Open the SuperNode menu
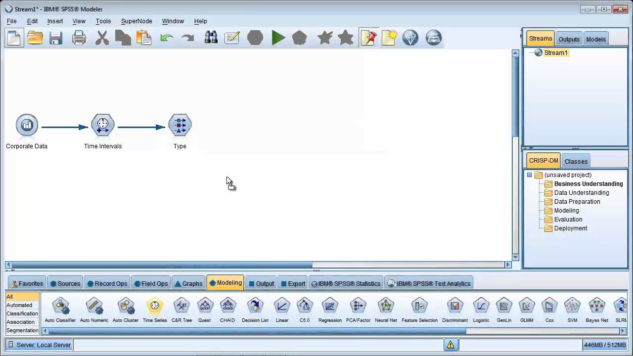The height and width of the screenshot is (356, 633). pos(136,21)
